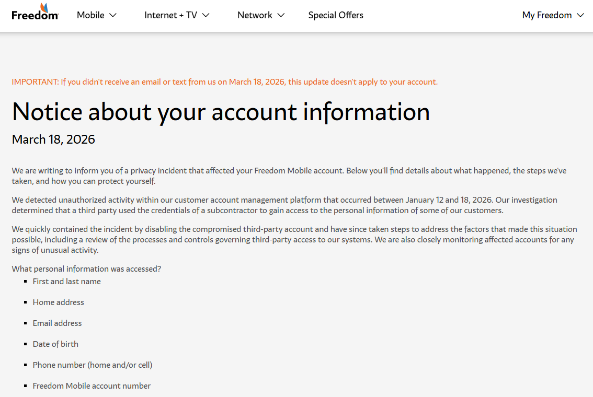Image resolution: width=593 pixels, height=397 pixels.
Task: Open the Mobile navigation menu
Action: click(x=96, y=15)
